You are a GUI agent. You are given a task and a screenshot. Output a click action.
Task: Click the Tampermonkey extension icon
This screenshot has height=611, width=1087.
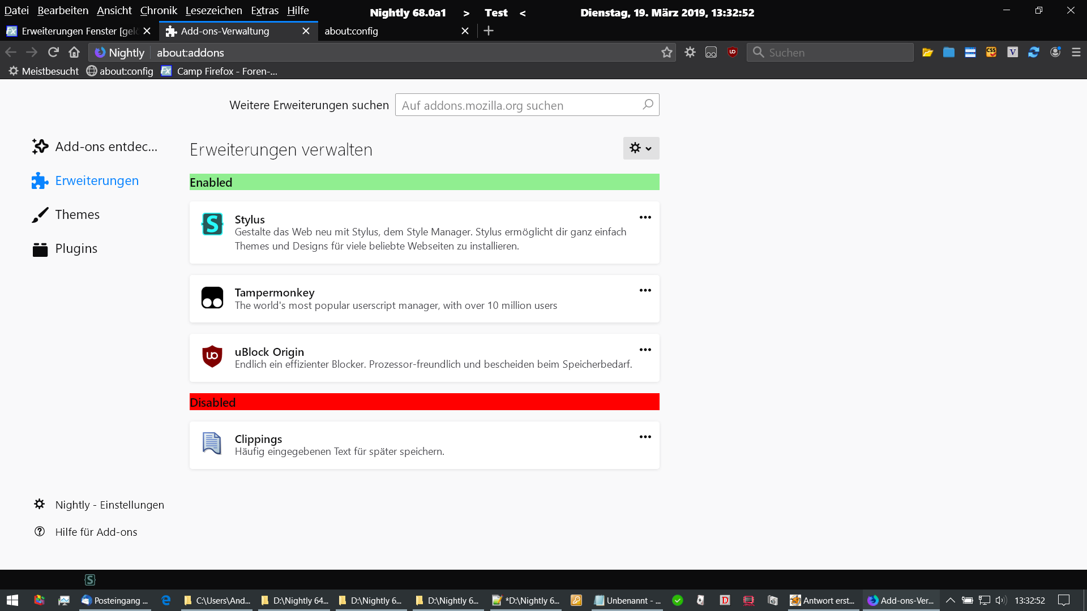click(212, 298)
